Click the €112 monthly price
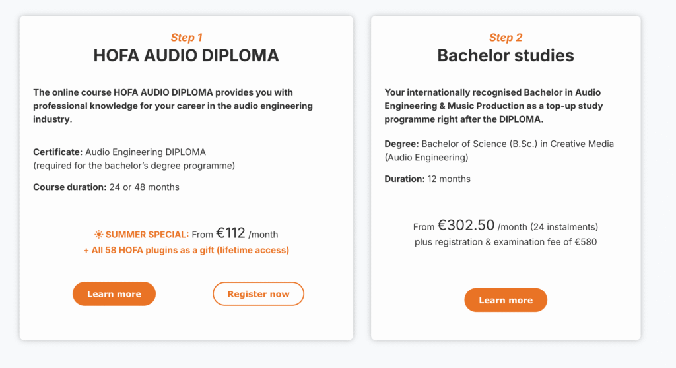This screenshot has height=368, width=676. 230,233
